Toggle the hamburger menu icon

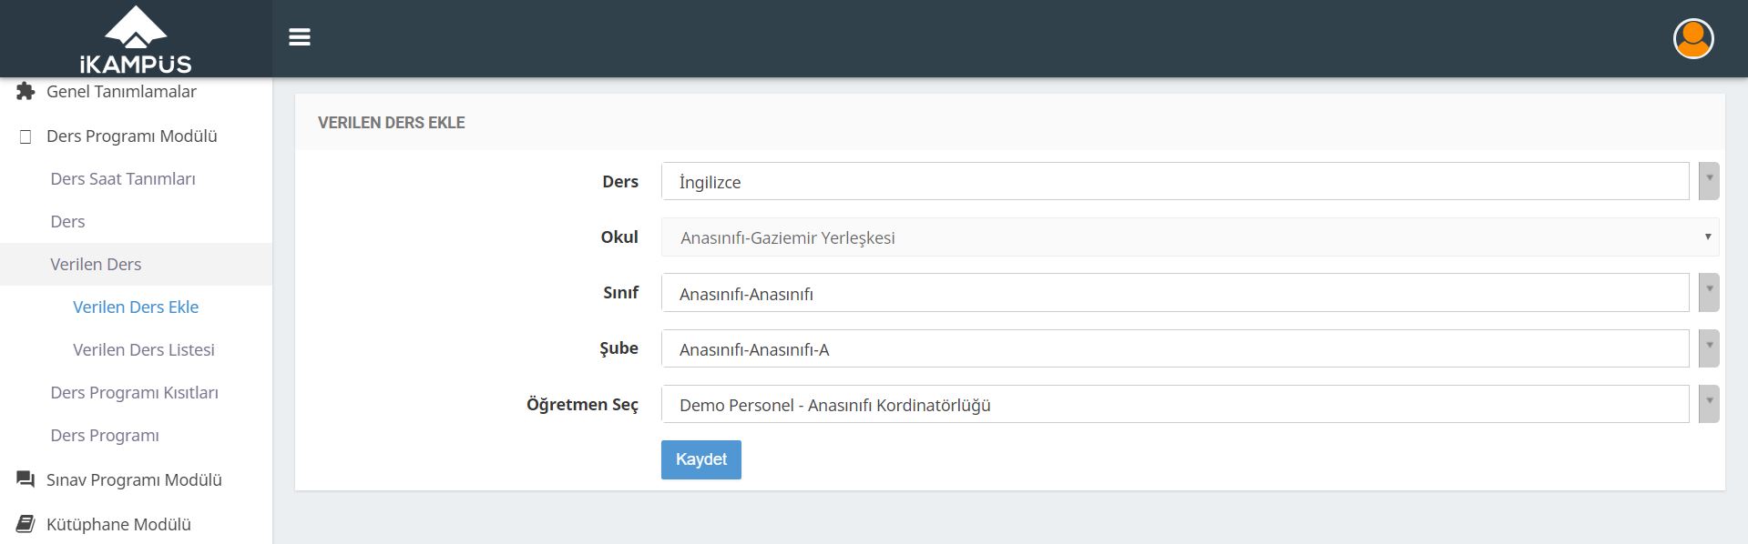pyautogui.click(x=300, y=37)
